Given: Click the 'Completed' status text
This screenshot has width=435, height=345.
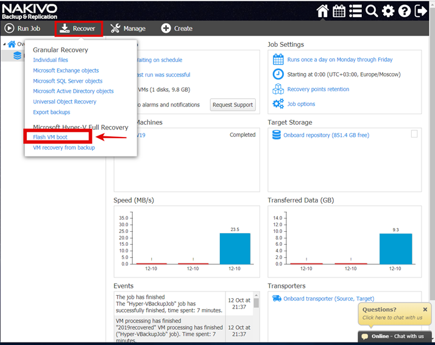Looking at the screenshot, I should click(x=242, y=134).
